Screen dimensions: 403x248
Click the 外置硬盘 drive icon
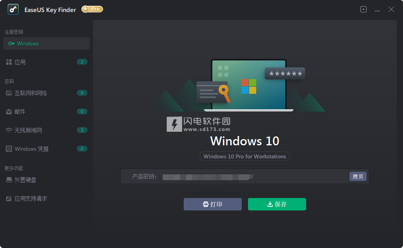pos(9,180)
